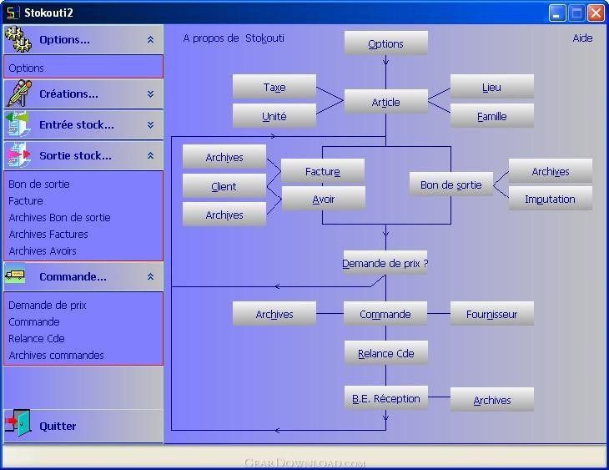This screenshot has height=470, width=609.
Task: Open Archives Bon de sortie sidebar entry
Action: point(59,217)
